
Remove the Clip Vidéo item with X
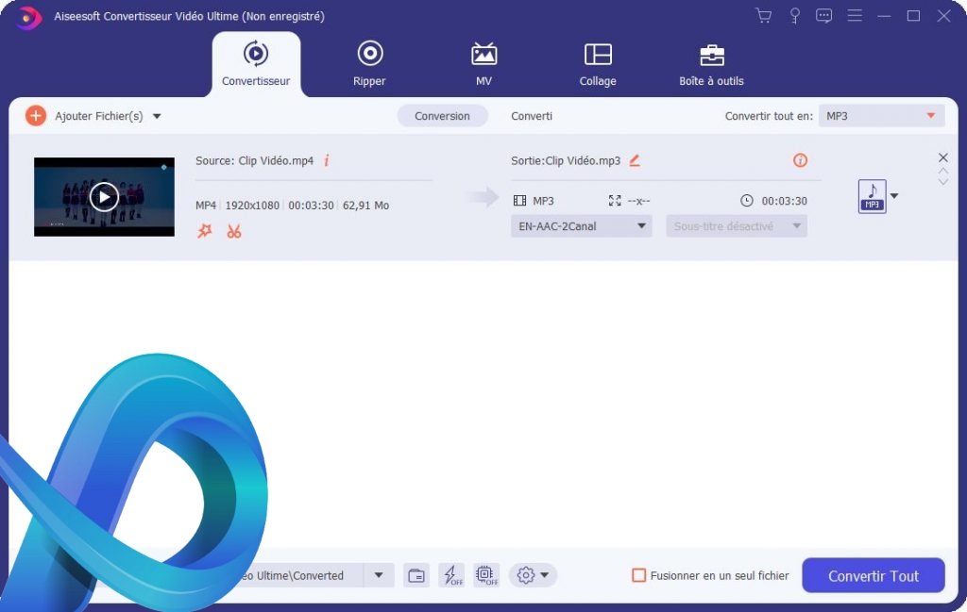coord(943,157)
